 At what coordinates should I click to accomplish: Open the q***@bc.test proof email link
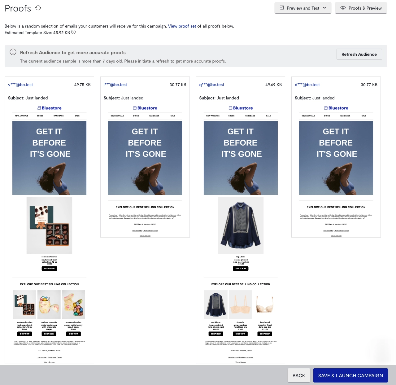click(212, 85)
